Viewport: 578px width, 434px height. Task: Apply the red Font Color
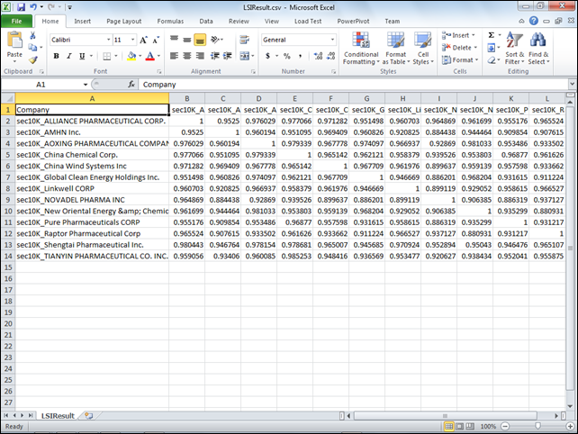point(150,56)
